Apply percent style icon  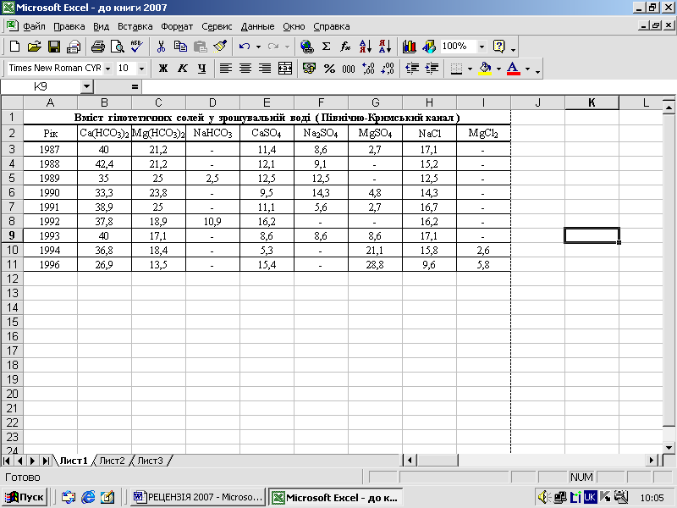[329, 69]
